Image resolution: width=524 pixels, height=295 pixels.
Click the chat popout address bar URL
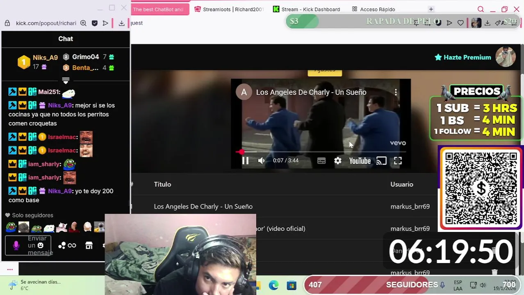[x=46, y=23]
